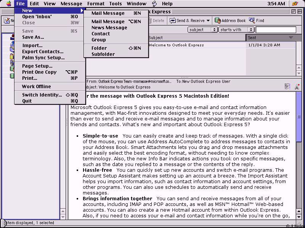Screen dimensions: 305x228
Task: Click the 'From: Outlook Express Team' header text
Action: coord(129,81)
